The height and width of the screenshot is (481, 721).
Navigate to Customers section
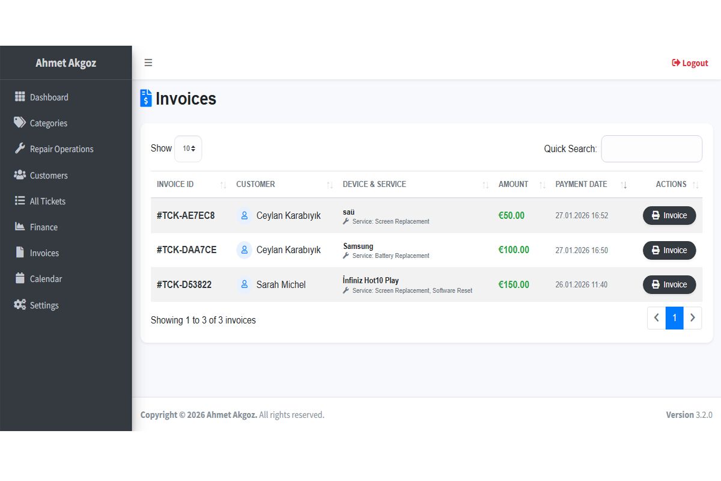pyautogui.click(x=66, y=175)
